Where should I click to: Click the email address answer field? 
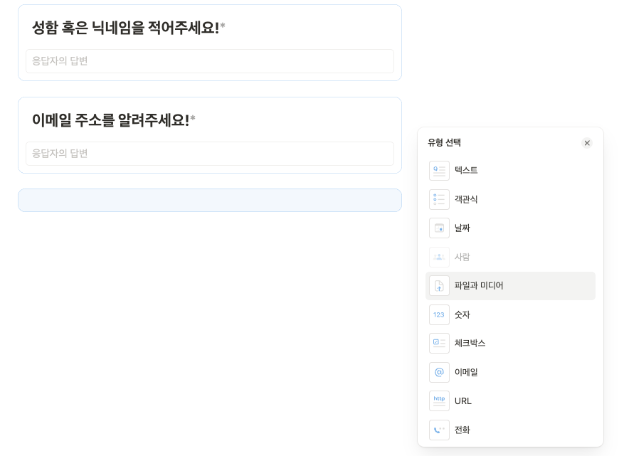[x=209, y=154]
